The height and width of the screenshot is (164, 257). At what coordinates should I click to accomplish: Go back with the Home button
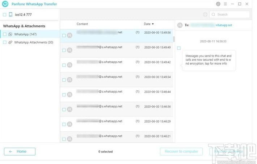click(x=20, y=152)
